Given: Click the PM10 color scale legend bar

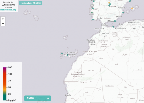Looking at the screenshot, I should click(x=5, y=84).
